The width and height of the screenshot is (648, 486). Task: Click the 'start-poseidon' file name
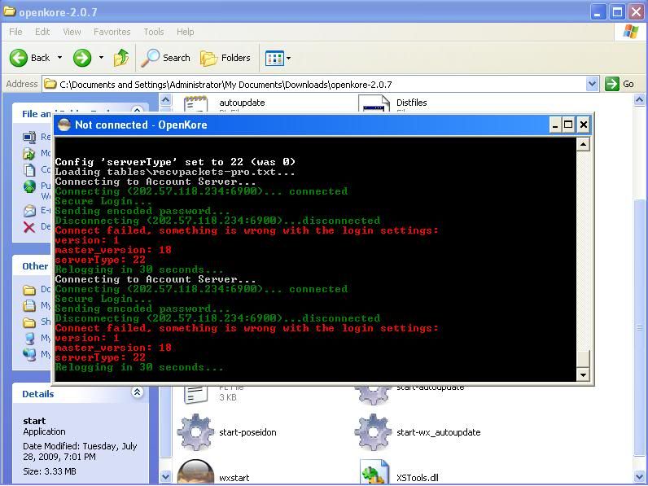pyautogui.click(x=247, y=432)
